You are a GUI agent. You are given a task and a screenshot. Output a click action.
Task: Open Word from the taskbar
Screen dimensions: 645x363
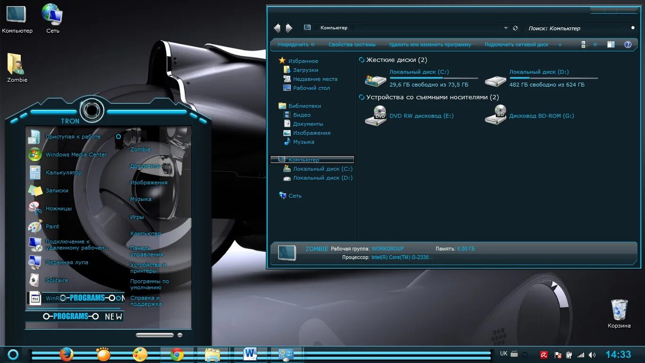250,354
